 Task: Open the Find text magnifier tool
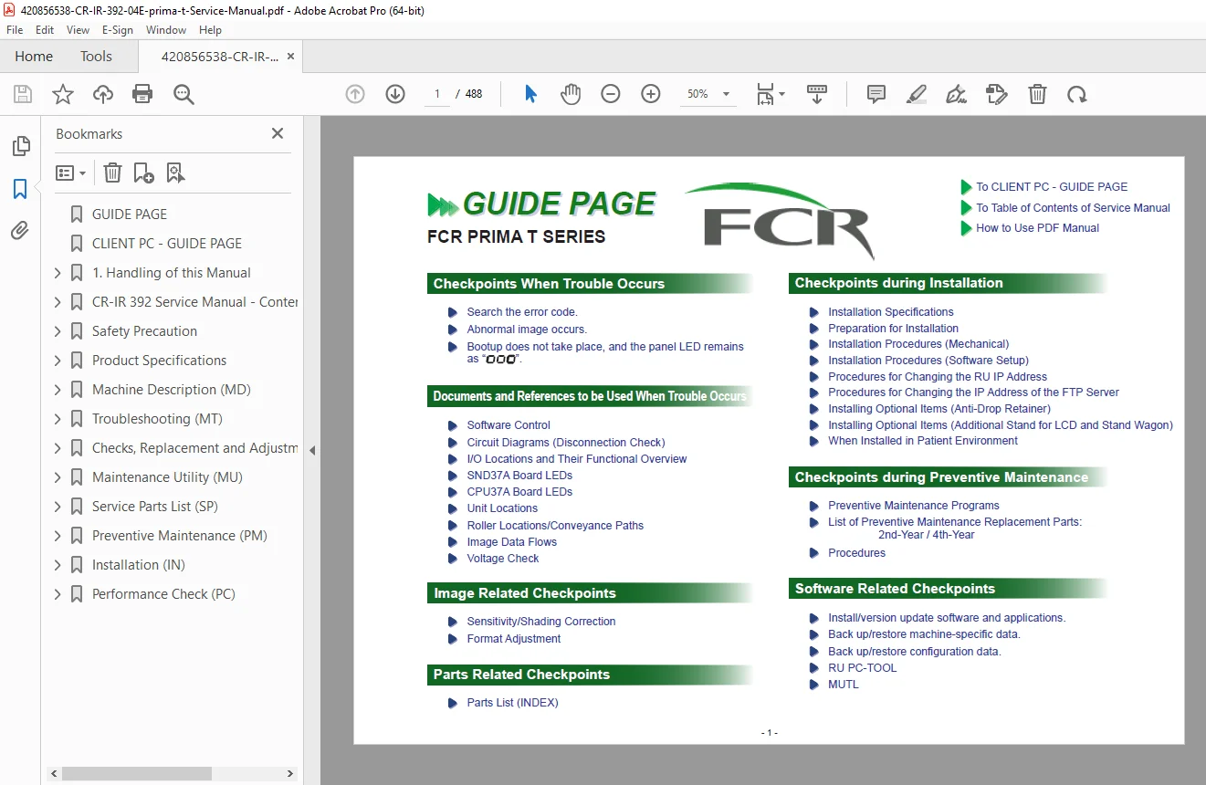184,94
